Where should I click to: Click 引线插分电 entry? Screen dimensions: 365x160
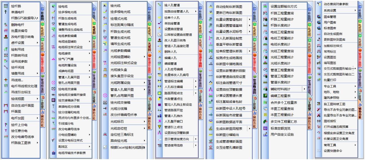67,124
